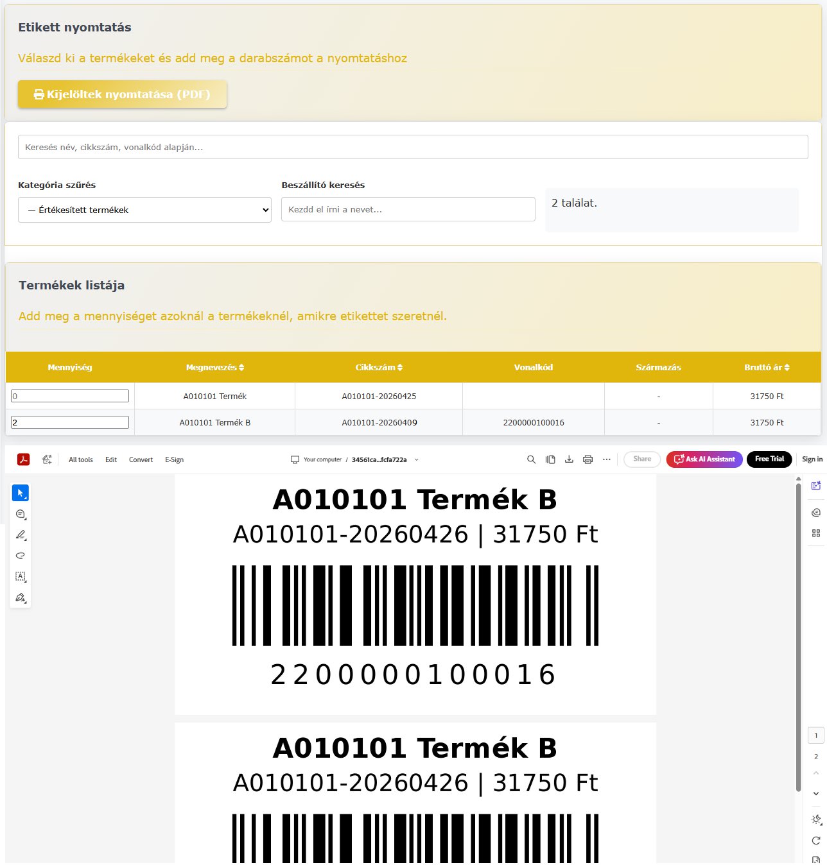
Task: Click quantity field for A010101 Termék B
Action: [x=70, y=422]
